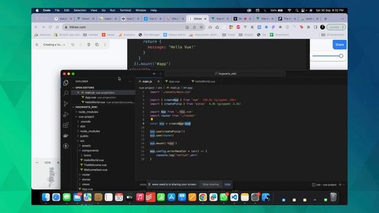Click the lightbulb code action icon

coord(152,120)
